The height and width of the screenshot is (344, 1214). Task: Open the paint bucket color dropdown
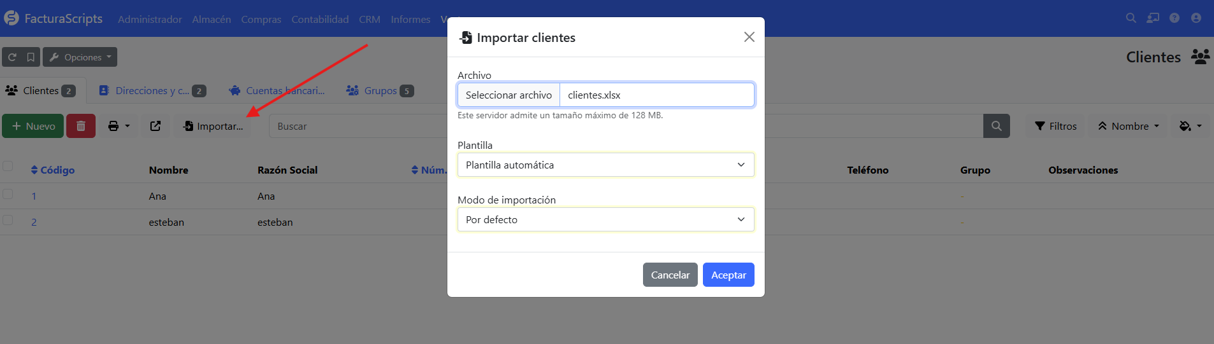coord(1190,126)
